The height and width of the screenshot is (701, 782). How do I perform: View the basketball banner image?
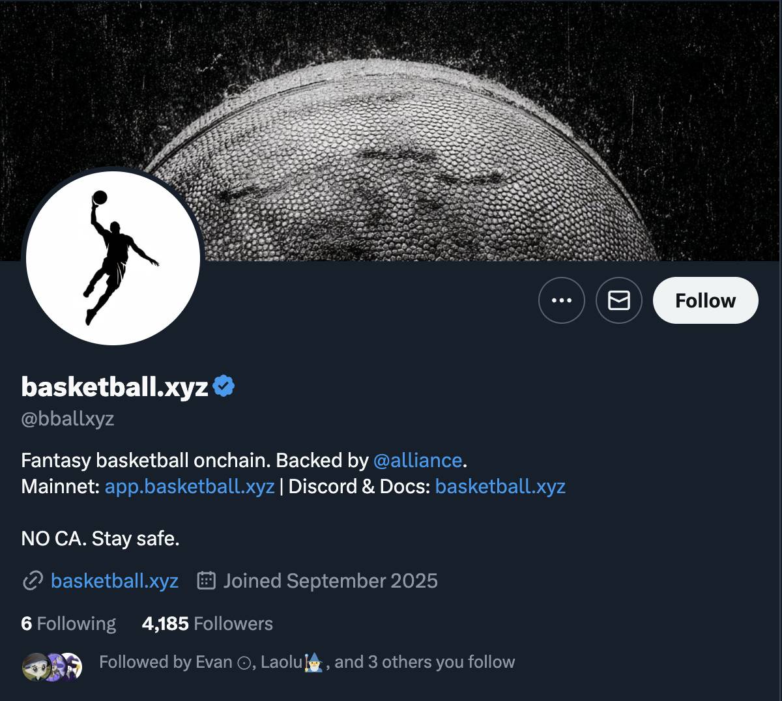tap(456, 130)
